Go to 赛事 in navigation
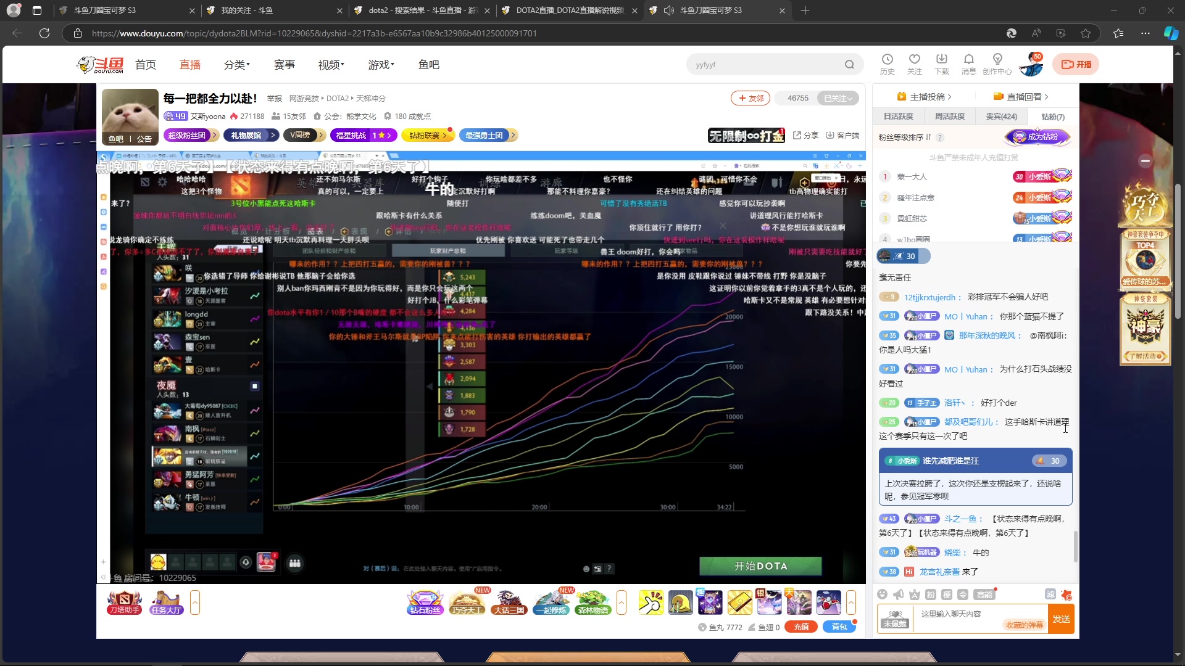Screen dimensions: 1185x666 coord(285,65)
